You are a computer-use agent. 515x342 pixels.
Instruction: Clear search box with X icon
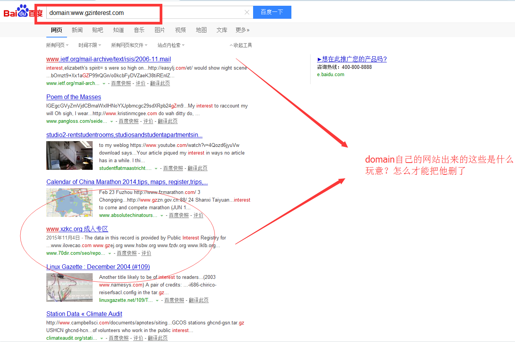[247, 12]
